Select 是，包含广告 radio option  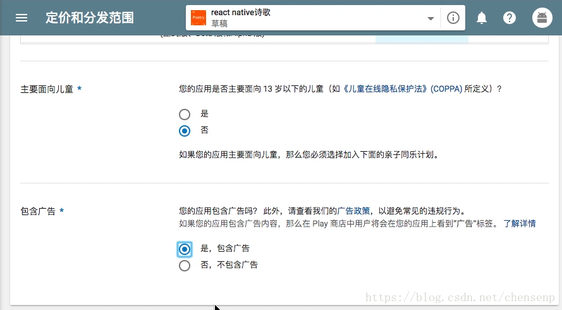pos(185,249)
